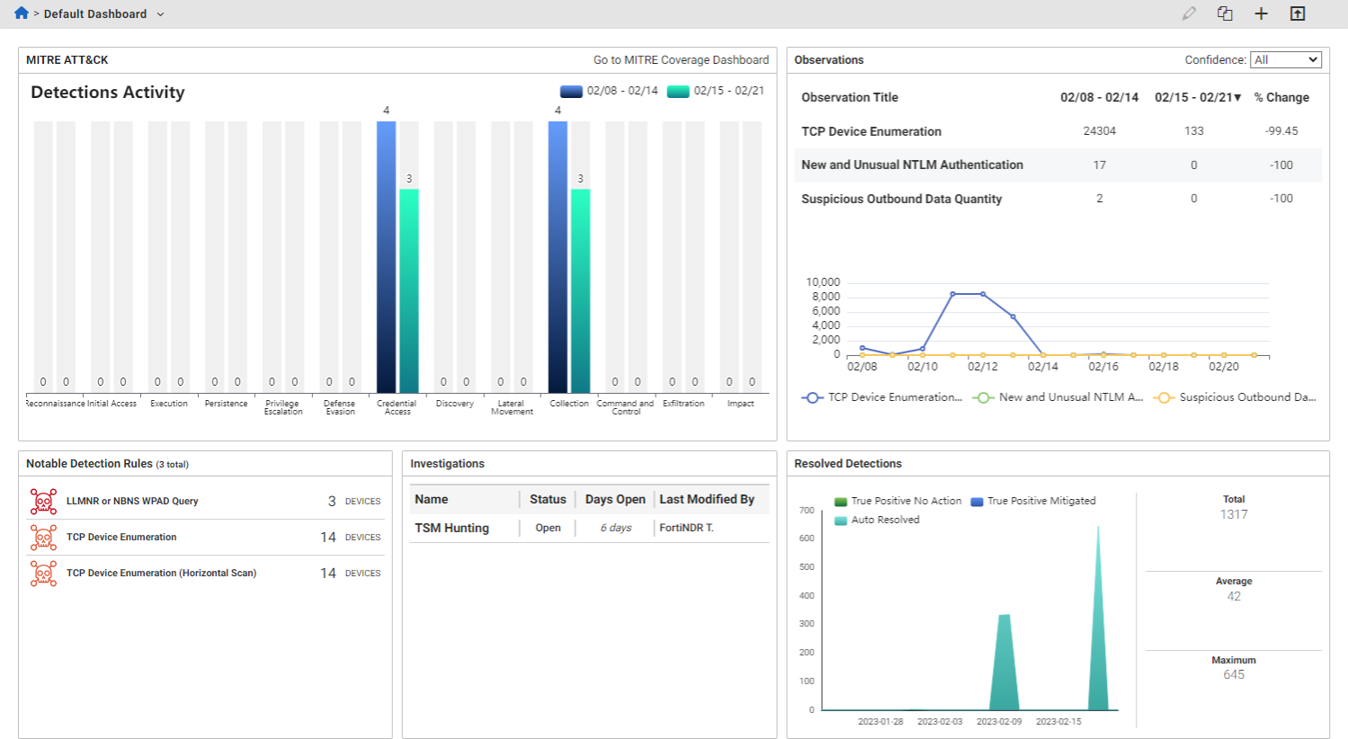Open Go to MITRE Coverage Dashboard
The height and width of the screenshot is (739, 1348).
(x=680, y=59)
